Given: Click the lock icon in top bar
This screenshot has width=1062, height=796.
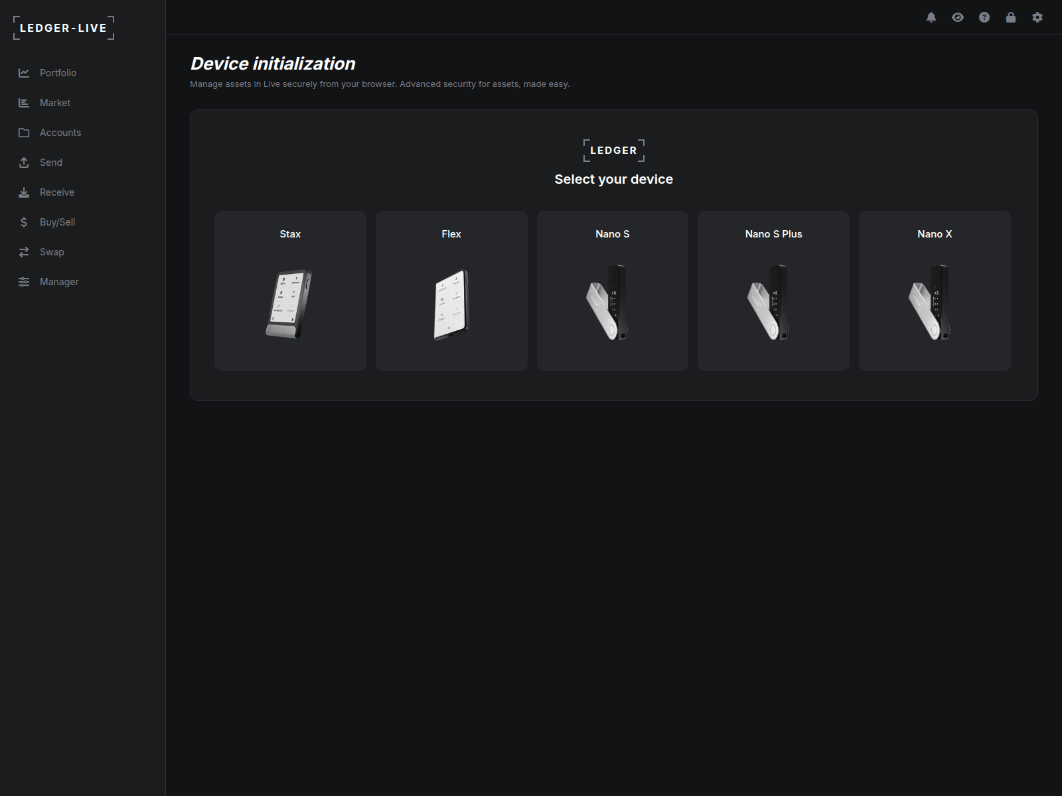Looking at the screenshot, I should click(x=1011, y=17).
